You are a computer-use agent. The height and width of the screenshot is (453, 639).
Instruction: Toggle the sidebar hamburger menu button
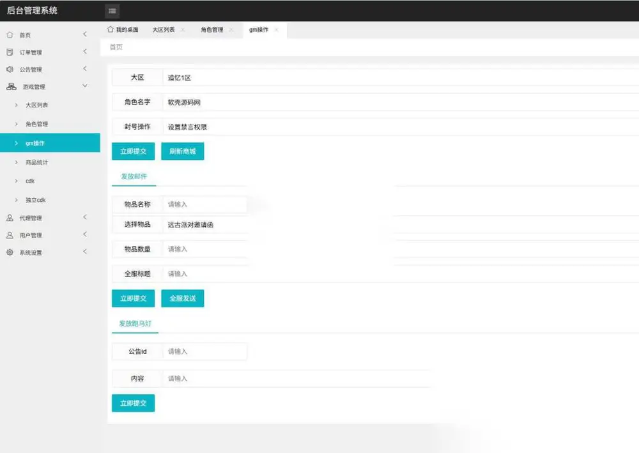pyautogui.click(x=112, y=11)
